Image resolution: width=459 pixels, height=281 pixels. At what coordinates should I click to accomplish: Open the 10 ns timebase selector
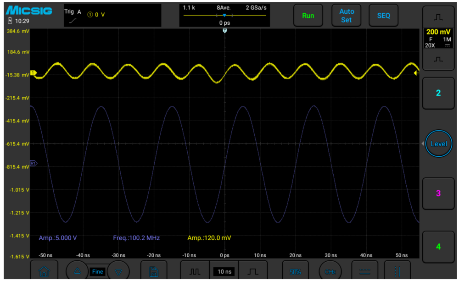(x=224, y=271)
